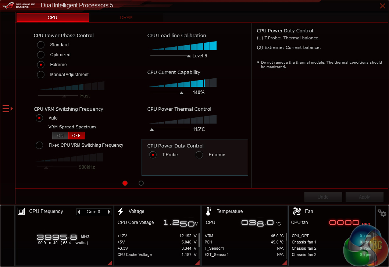The width and height of the screenshot is (389, 267).
Task: Adjust the CPU Power Thermal Control 115°C slider
Action: pyautogui.click(x=152, y=129)
